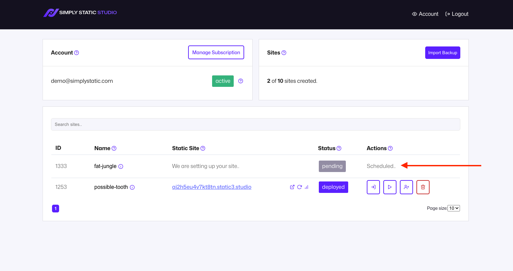The image size is (513, 271).
Task: Focus the Search sites input field
Action: click(x=256, y=124)
